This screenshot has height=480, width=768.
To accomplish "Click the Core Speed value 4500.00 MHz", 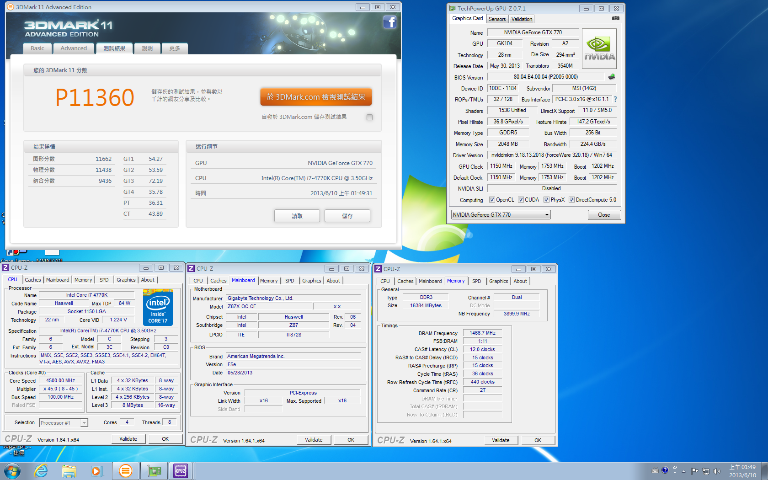I will (61, 380).
